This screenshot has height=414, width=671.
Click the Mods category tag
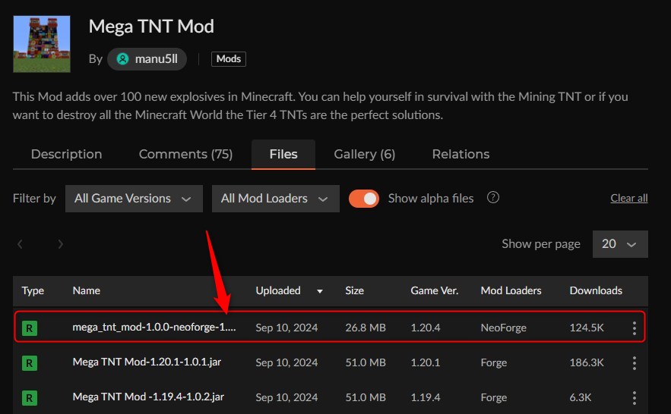(x=229, y=59)
